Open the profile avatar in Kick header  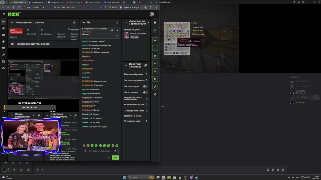click(152, 14)
